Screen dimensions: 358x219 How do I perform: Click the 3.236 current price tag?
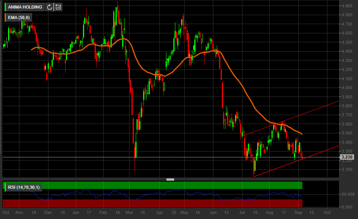pyautogui.click(x=346, y=157)
